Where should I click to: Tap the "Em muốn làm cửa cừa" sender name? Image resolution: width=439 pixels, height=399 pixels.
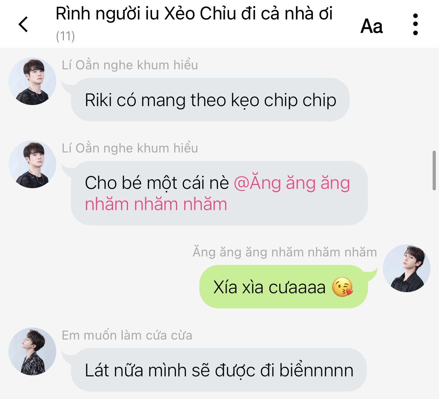coord(127,335)
